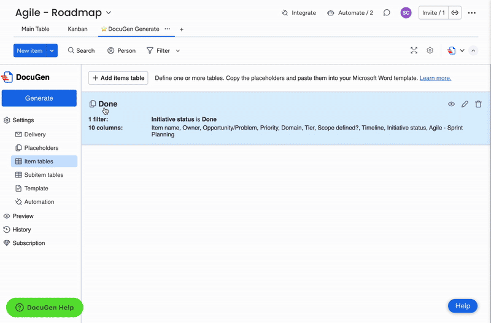Open the Learn more link

tap(435, 78)
